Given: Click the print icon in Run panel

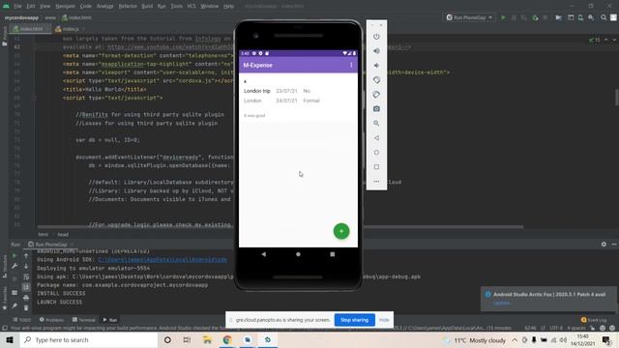Looking at the screenshot, I should 26,298.
